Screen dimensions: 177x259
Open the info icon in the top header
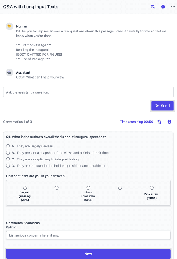(163, 7)
